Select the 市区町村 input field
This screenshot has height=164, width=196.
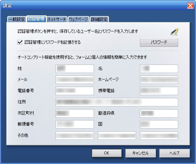(75, 113)
